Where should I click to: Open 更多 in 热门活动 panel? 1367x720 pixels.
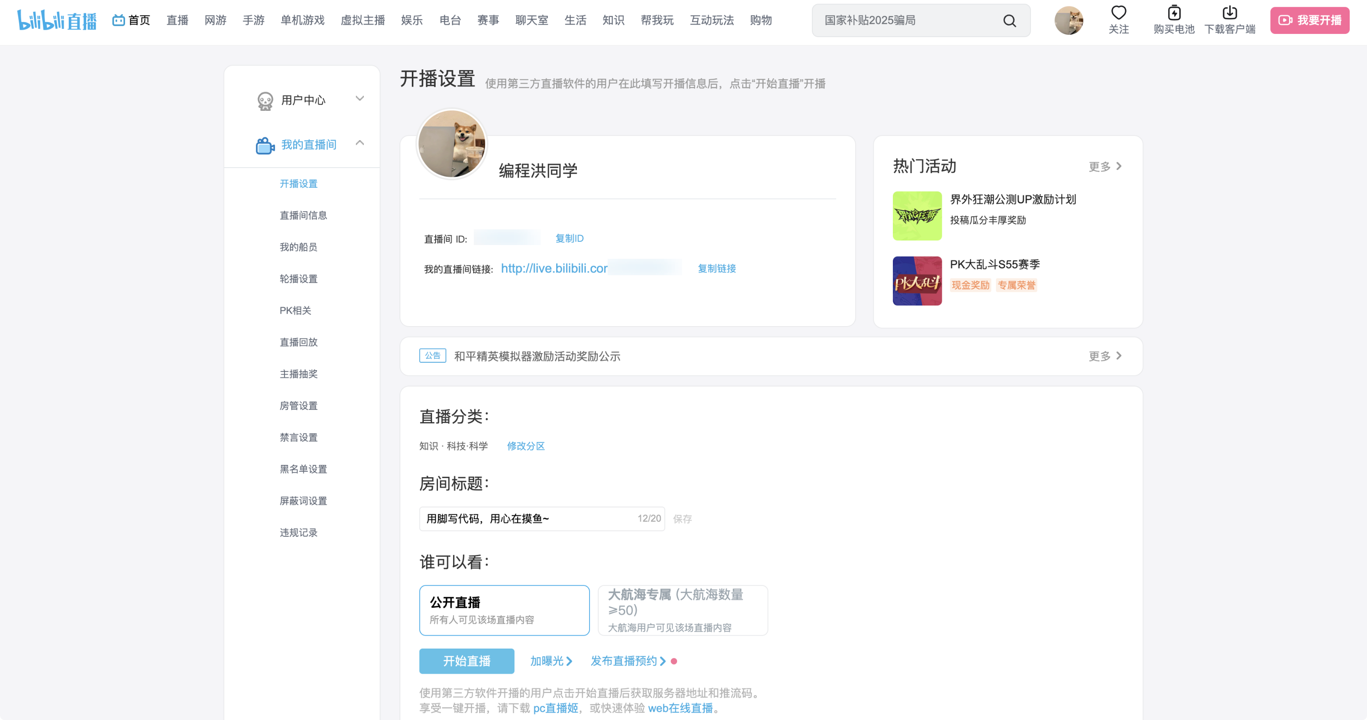pyautogui.click(x=1105, y=167)
